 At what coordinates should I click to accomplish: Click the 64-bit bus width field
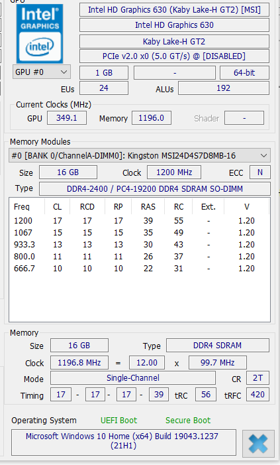coord(244,73)
